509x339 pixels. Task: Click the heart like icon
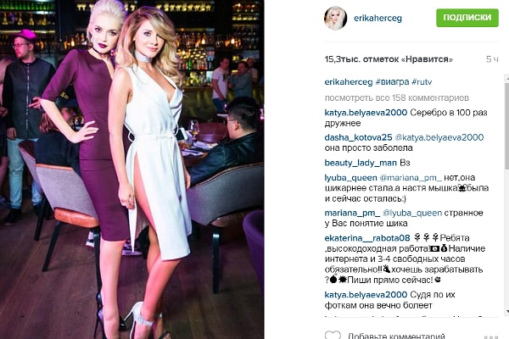333,335
